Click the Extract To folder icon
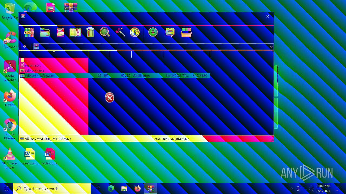This screenshot has width=346, height=194. [x=45, y=32]
